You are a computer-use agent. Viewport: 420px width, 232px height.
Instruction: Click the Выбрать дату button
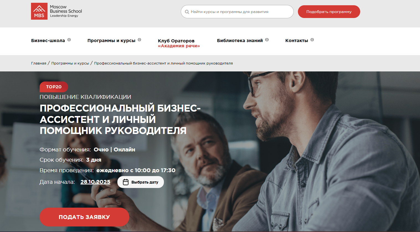141,182
